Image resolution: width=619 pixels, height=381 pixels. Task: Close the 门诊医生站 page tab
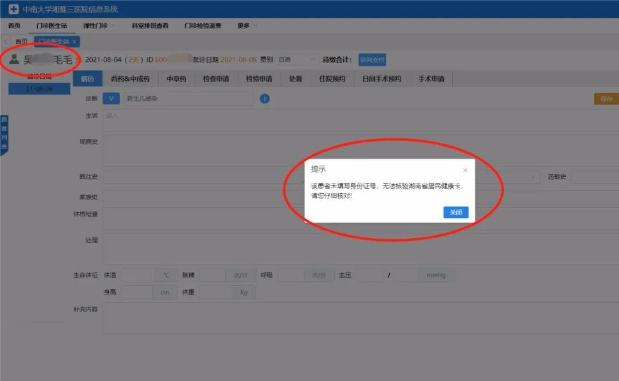(x=75, y=42)
